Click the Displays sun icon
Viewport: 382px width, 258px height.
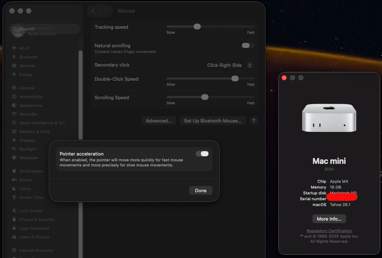[14, 140]
